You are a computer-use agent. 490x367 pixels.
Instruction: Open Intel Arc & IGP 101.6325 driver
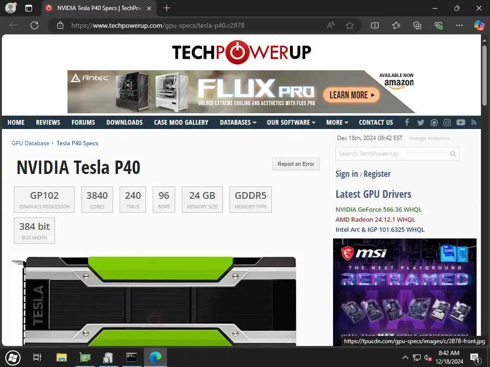pyautogui.click(x=380, y=229)
